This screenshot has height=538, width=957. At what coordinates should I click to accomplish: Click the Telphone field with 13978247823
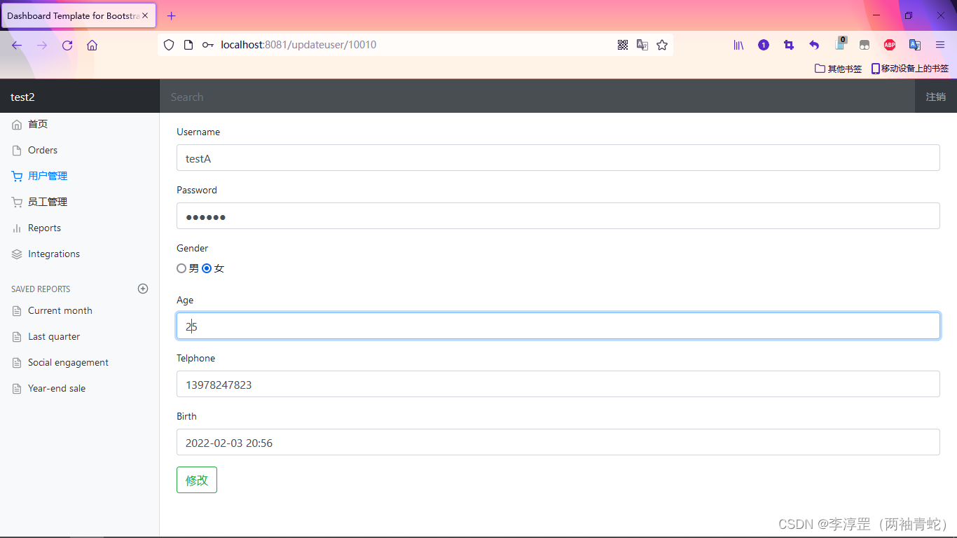click(x=558, y=384)
